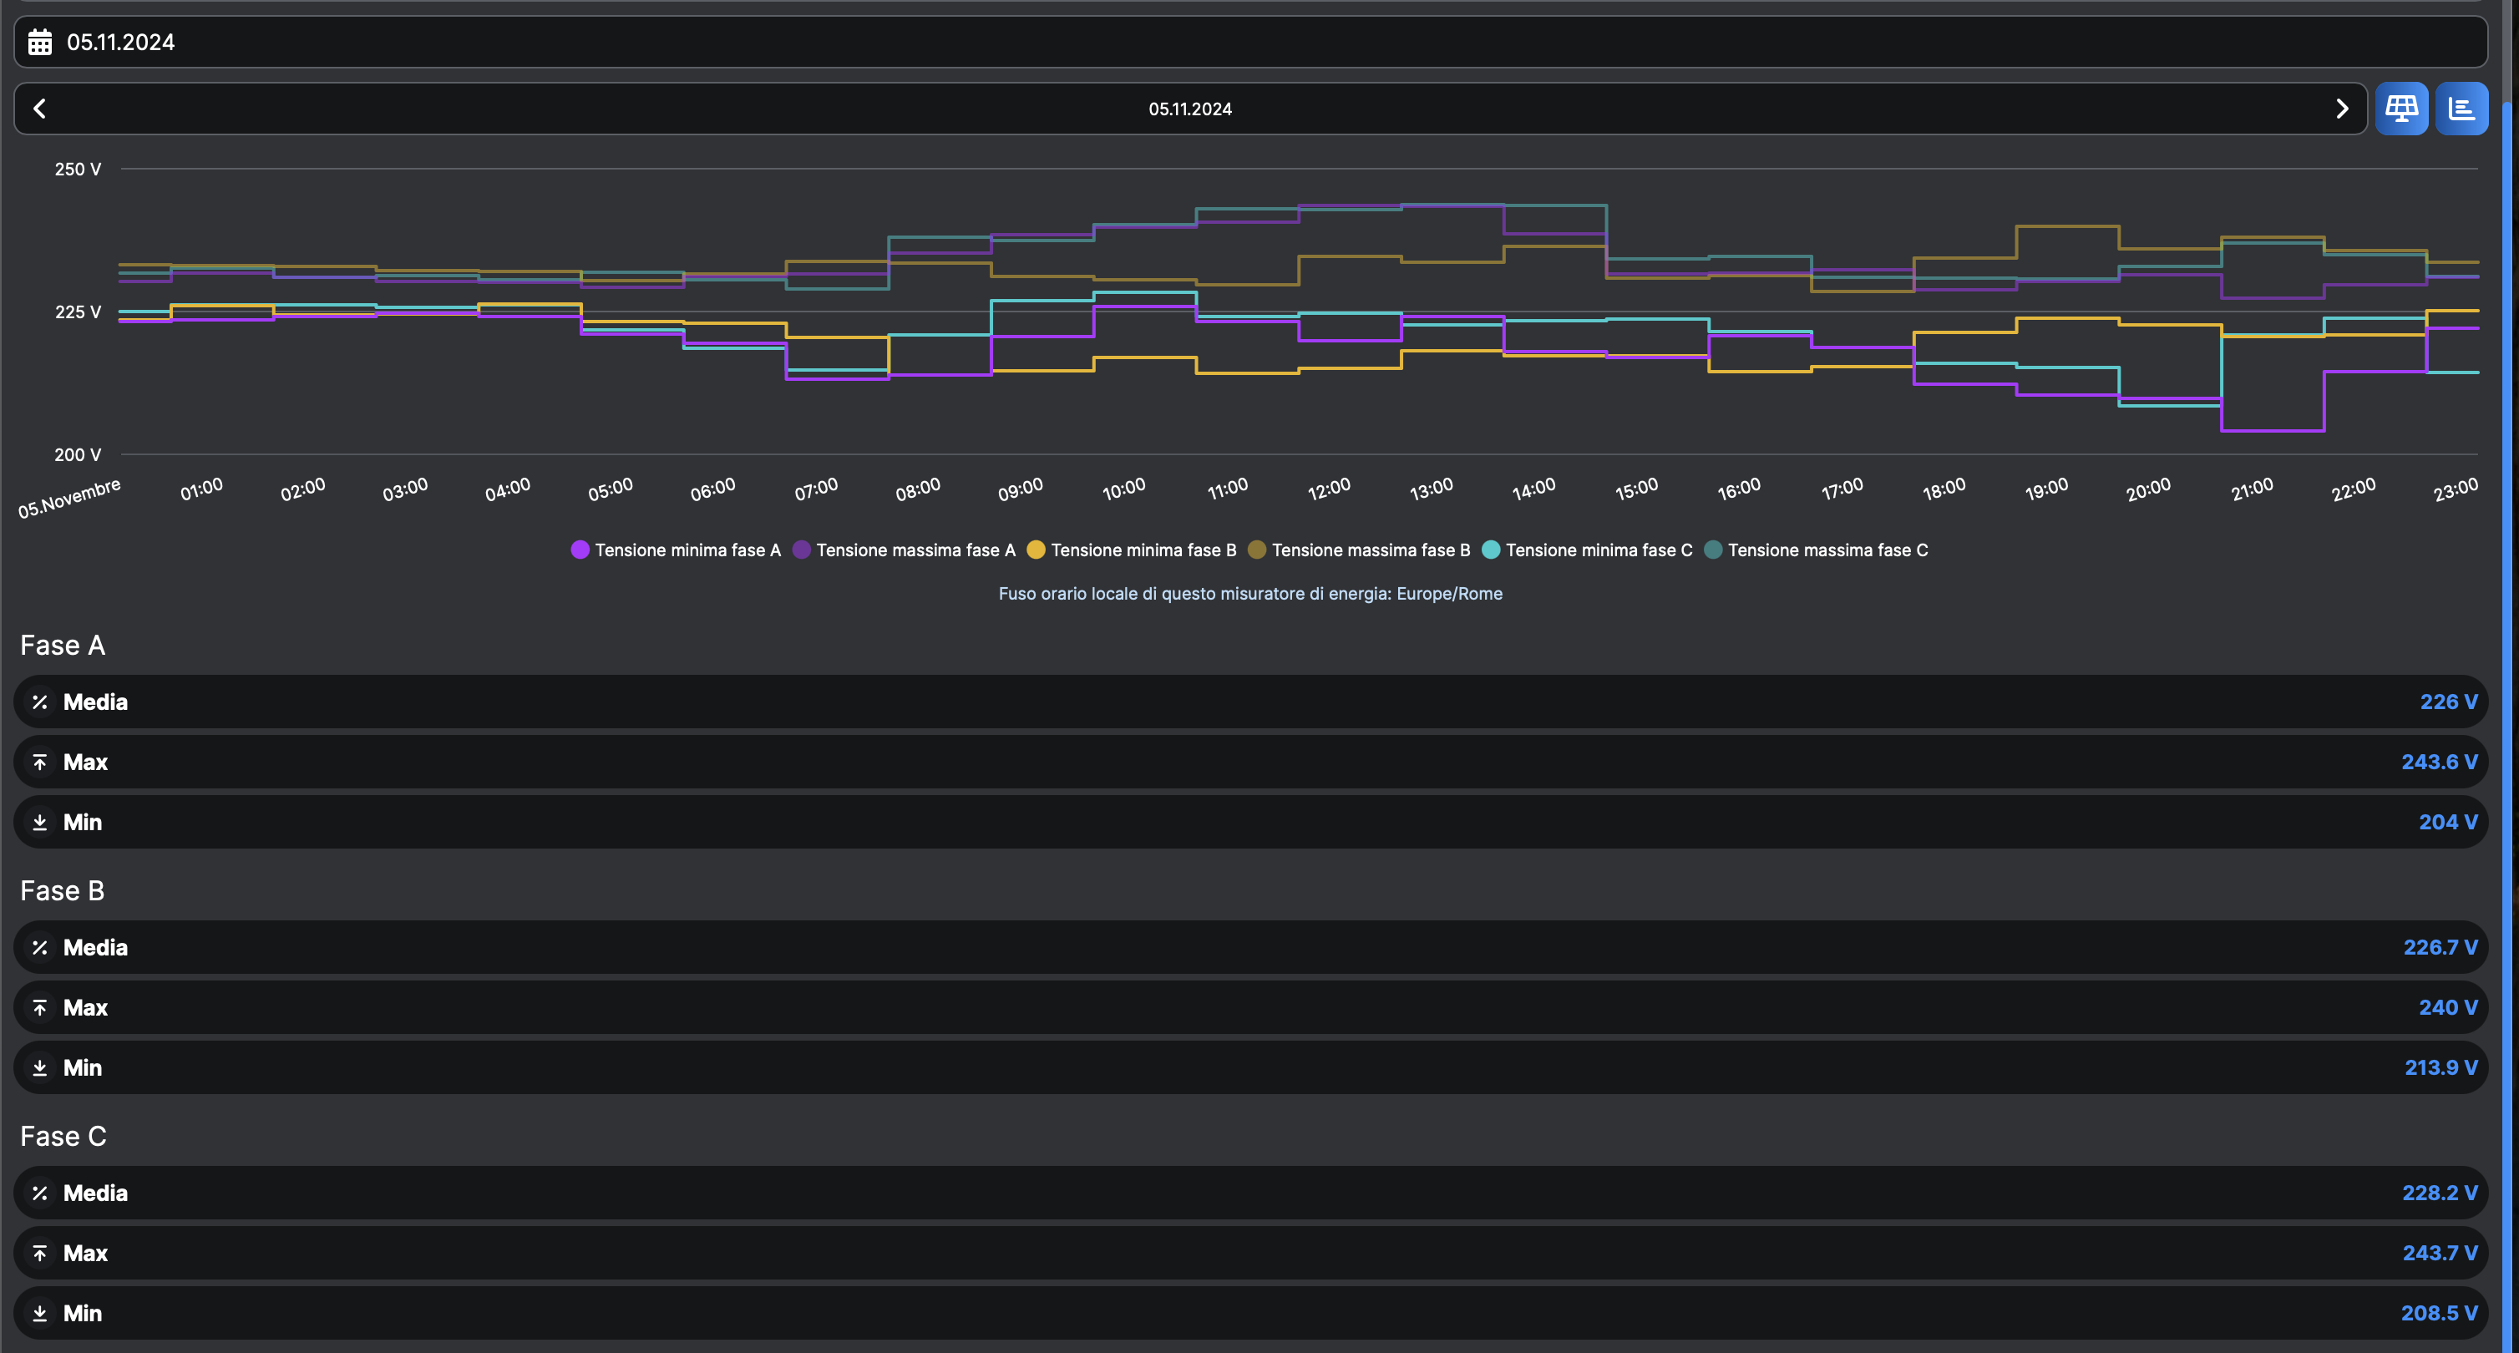Toggle Tensione massima fase B legend
Image resolution: width=2519 pixels, height=1353 pixels.
[x=1359, y=550]
